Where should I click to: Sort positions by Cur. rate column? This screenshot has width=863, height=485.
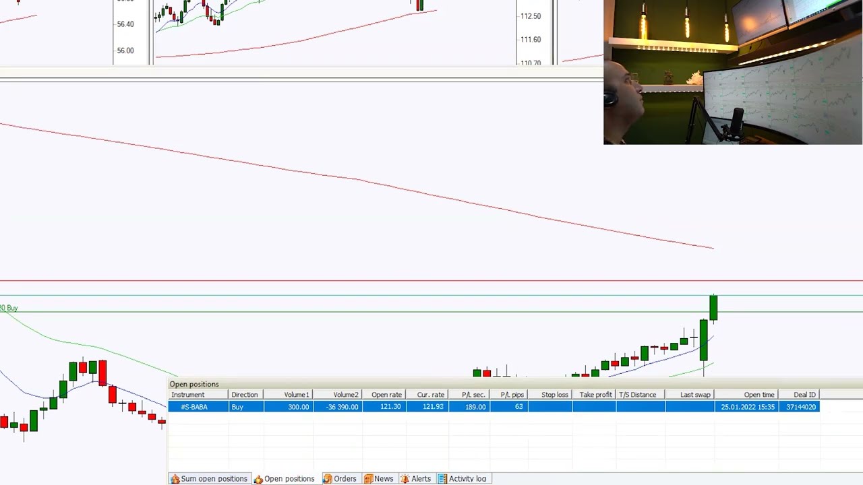pos(430,395)
